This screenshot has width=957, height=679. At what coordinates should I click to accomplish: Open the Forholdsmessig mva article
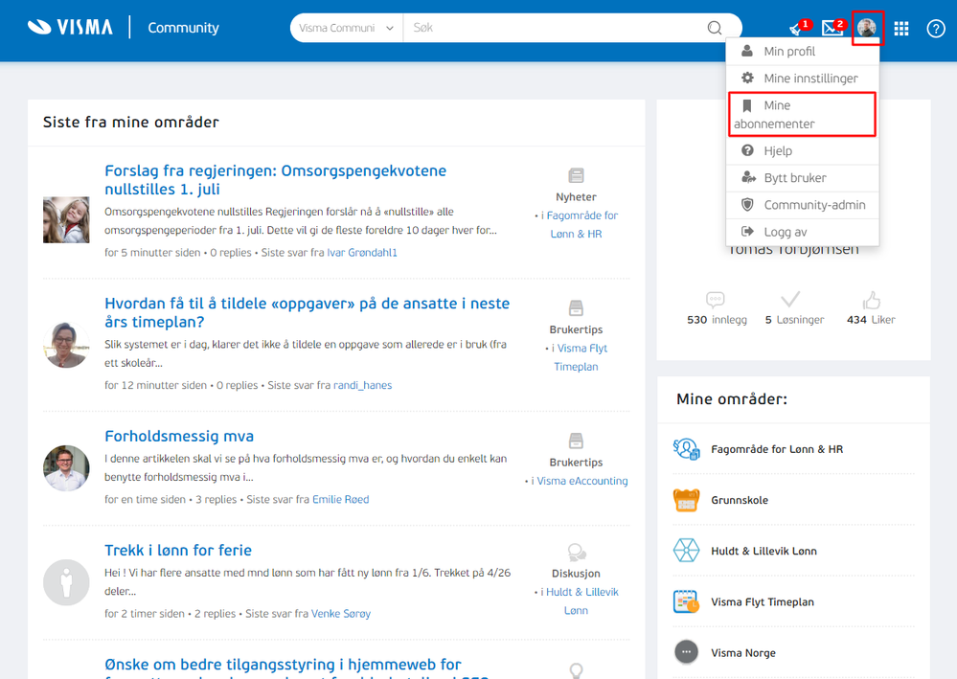(179, 436)
